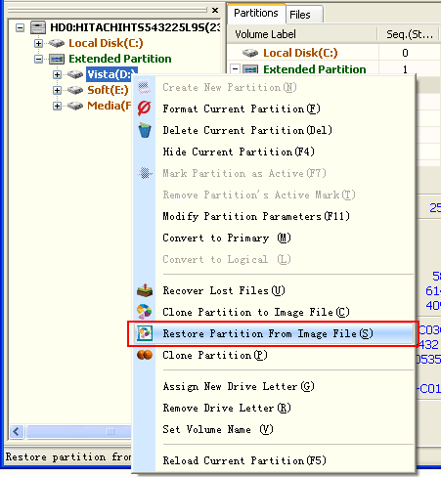
Task: Select Hide Current Partition(F4)
Action: (x=274, y=152)
